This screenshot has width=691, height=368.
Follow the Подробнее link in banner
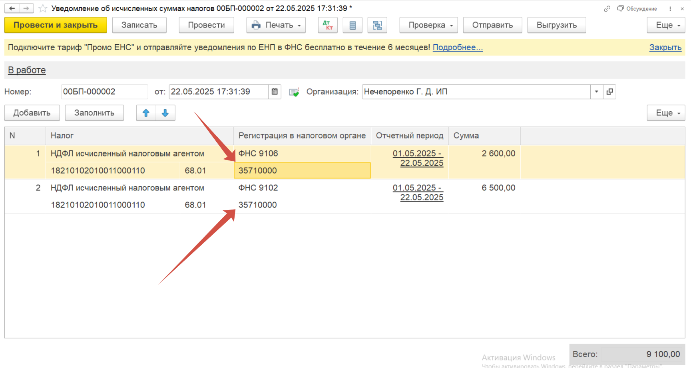458,47
